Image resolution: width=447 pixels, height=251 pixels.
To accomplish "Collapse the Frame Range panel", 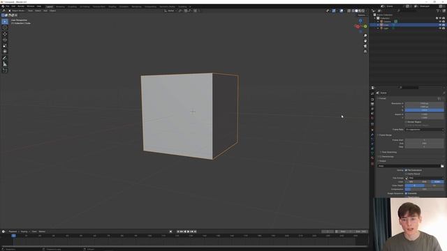I will click(x=385, y=135).
